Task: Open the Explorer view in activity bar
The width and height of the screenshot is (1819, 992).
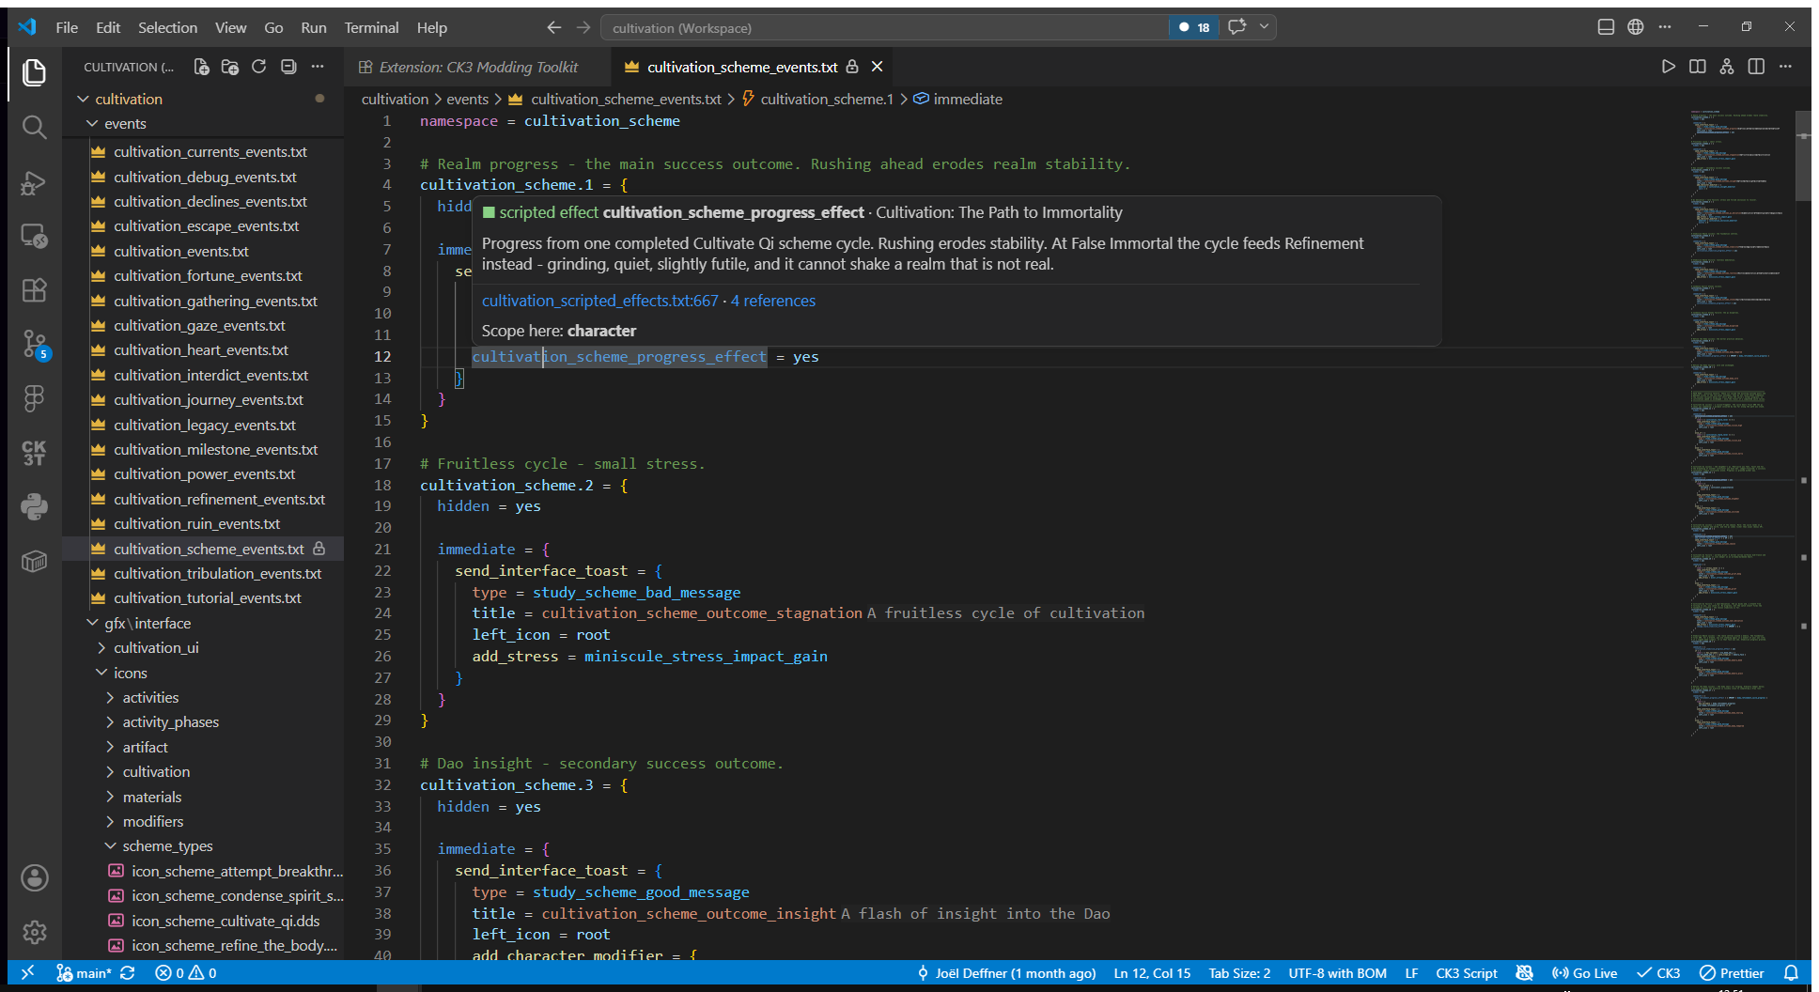Action: pyautogui.click(x=34, y=72)
